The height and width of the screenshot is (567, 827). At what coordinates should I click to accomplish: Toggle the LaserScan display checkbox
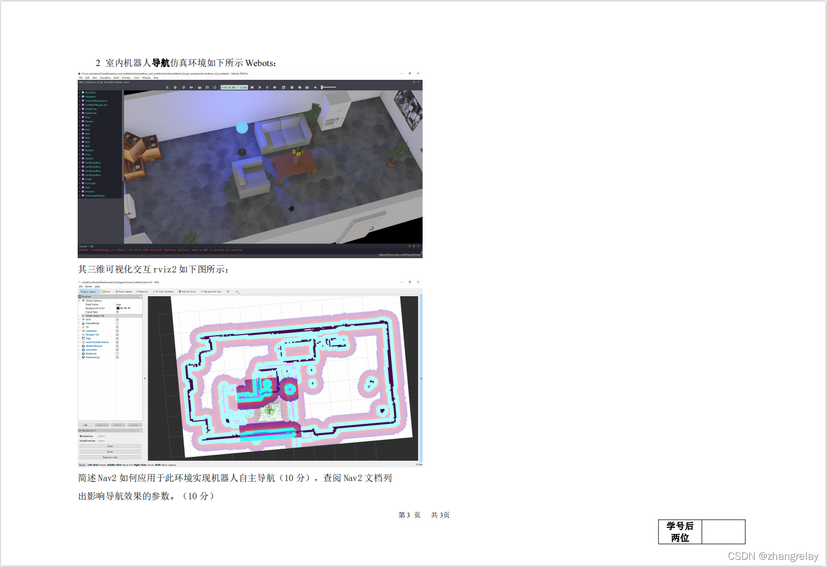(x=117, y=331)
